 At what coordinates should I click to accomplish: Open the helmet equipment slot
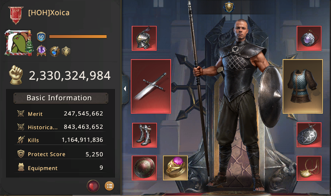pyautogui.click(x=144, y=39)
